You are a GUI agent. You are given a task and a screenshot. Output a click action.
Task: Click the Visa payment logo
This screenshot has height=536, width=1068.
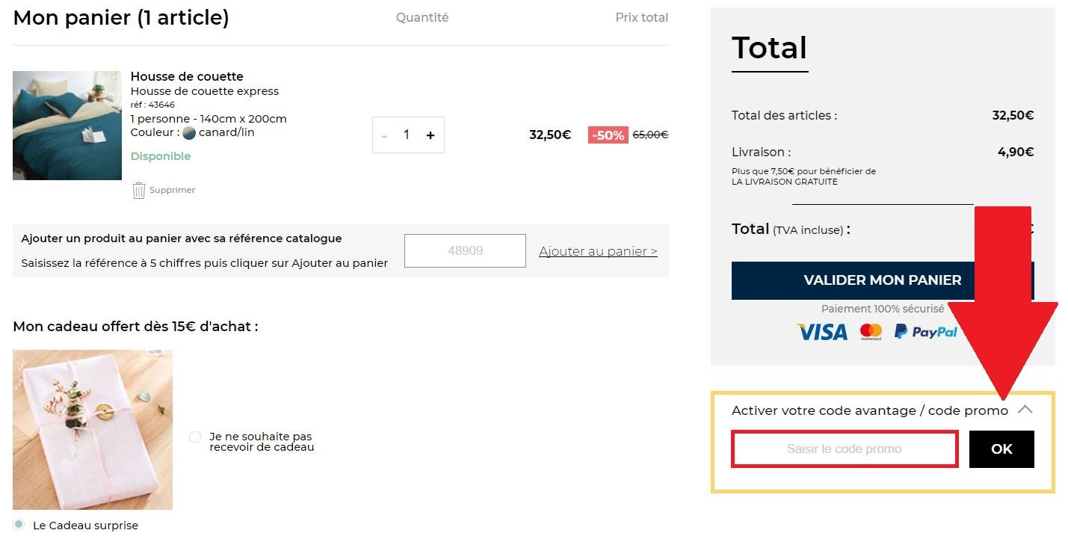click(x=822, y=332)
